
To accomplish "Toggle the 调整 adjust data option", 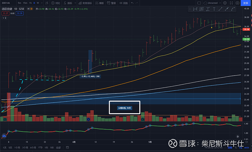I will 230,148.
